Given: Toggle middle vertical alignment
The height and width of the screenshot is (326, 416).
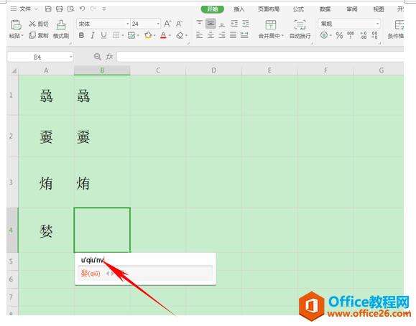Looking at the screenshot, I should click(x=211, y=24).
